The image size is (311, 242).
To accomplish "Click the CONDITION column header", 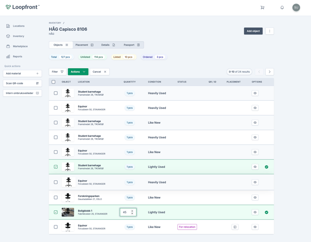I will click(x=155, y=82).
